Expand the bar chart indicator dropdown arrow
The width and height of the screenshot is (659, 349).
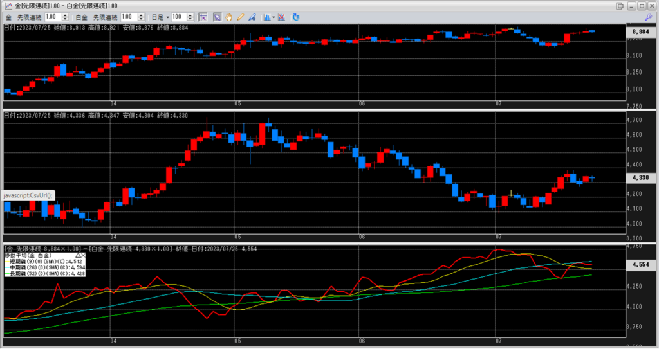274,17
